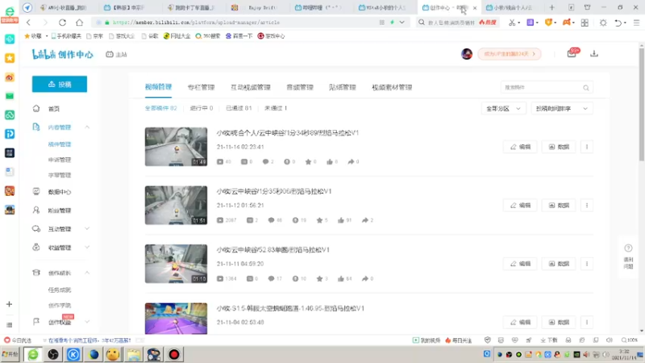The height and width of the screenshot is (363, 645).
Task: Open the 投稿时间排序 sort dropdown
Action: [x=561, y=109]
